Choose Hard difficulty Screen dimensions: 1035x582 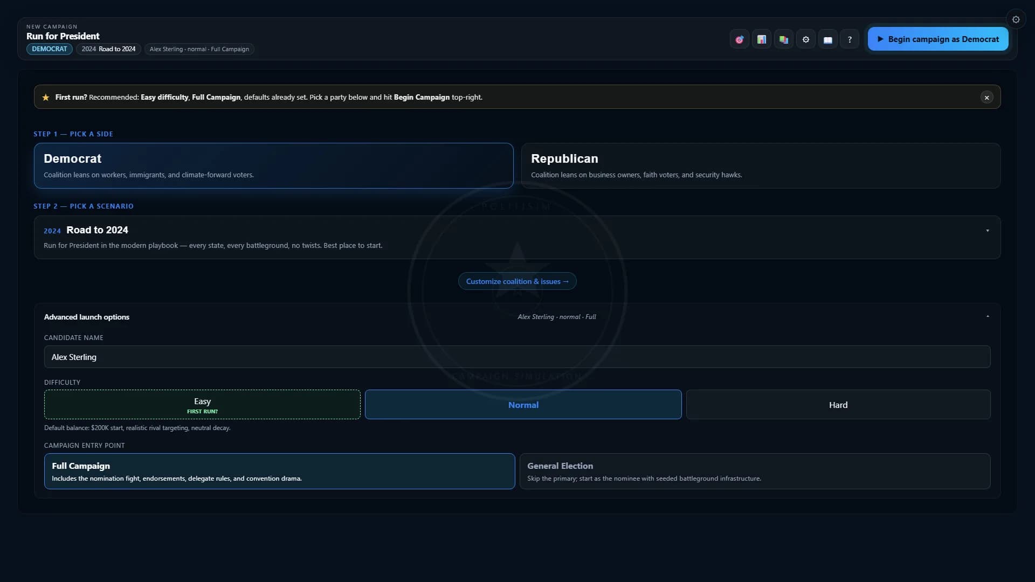coord(838,405)
